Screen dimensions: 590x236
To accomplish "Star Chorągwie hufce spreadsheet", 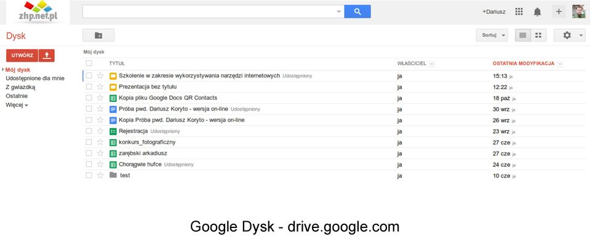I will click(100, 164).
